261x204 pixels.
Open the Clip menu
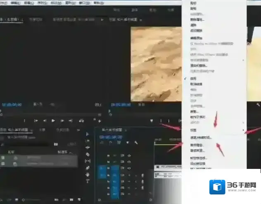pyautogui.click(x=29, y=3)
